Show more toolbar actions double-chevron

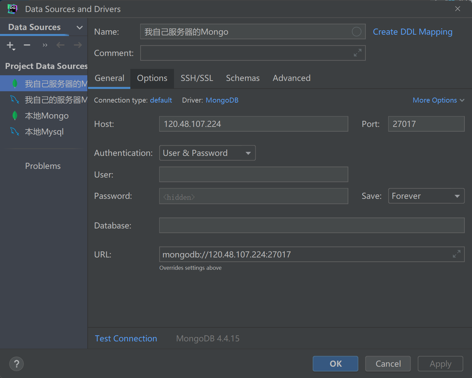tap(45, 45)
